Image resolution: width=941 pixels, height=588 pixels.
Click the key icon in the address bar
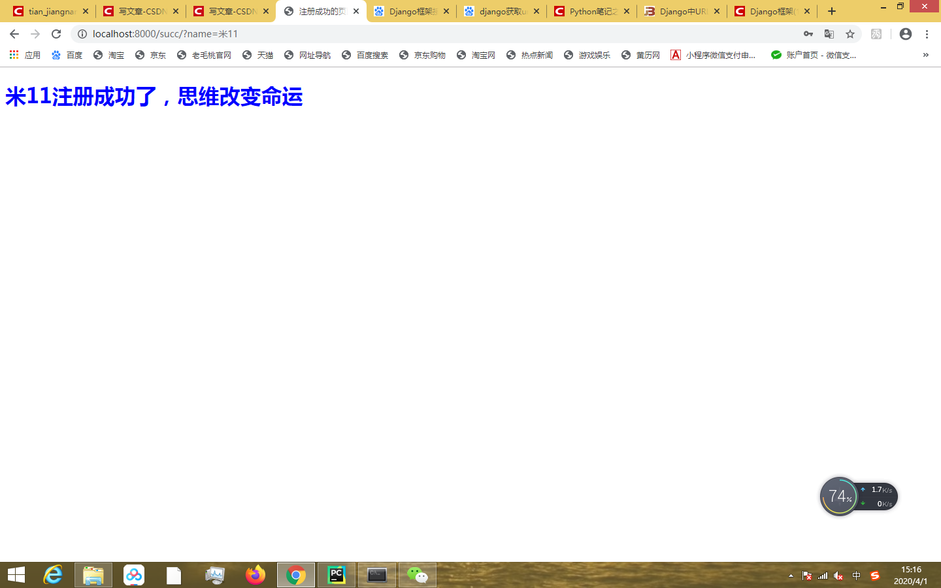[808, 34]
